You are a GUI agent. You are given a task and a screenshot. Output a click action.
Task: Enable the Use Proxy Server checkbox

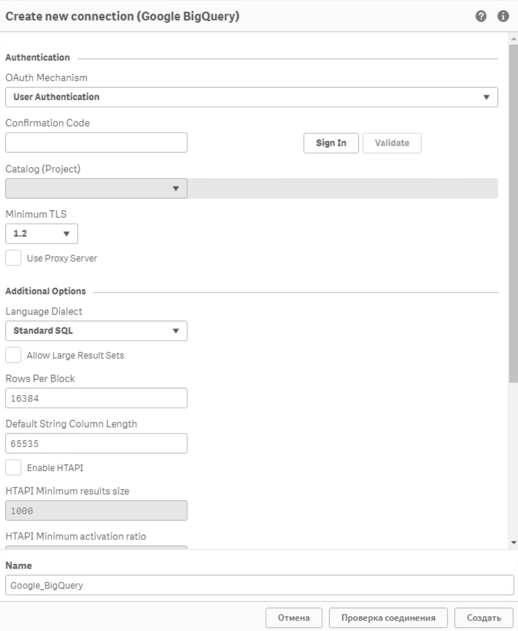(x=13, y=258)
